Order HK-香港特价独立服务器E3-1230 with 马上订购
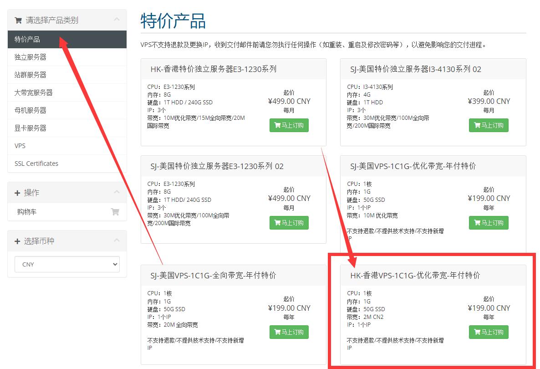540x369 pixels. point(289,125)
